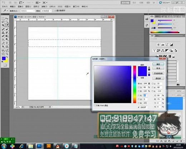This screenshot has width=186, height=149.
Task: Toggle Quick Mask mode icon
Action: coord(5,65)
